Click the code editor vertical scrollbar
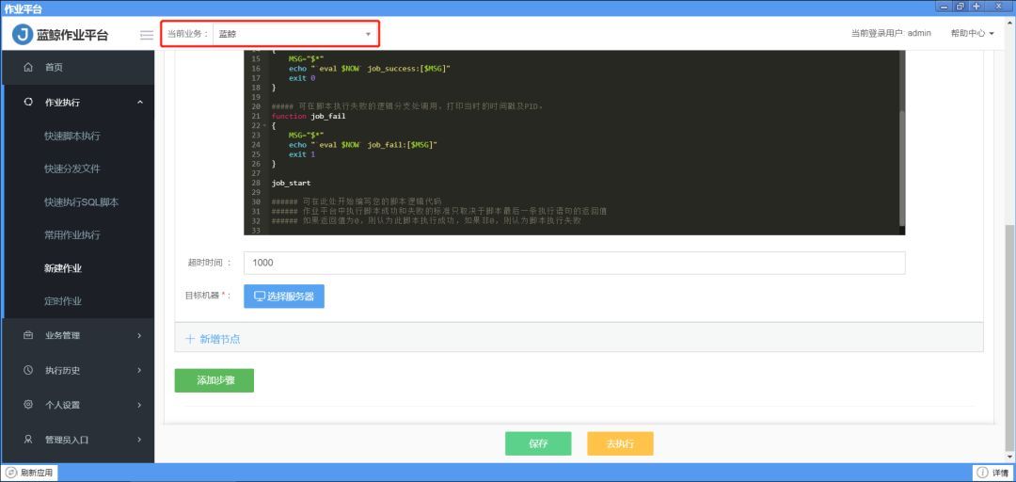The height and width of the screenshot is (482, 1016). (x=902, y=168)
